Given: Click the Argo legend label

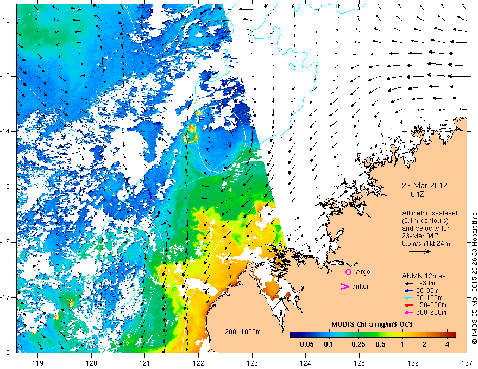Looking at the screenshot, I should (x=363, y=272).
